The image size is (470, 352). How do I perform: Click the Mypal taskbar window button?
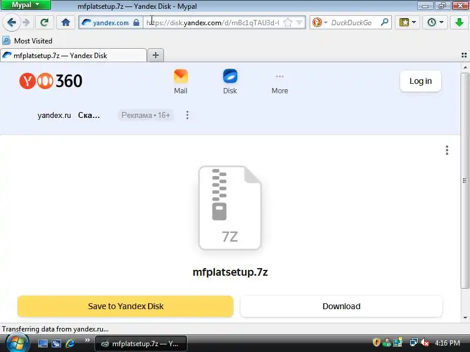pos(141,344)
